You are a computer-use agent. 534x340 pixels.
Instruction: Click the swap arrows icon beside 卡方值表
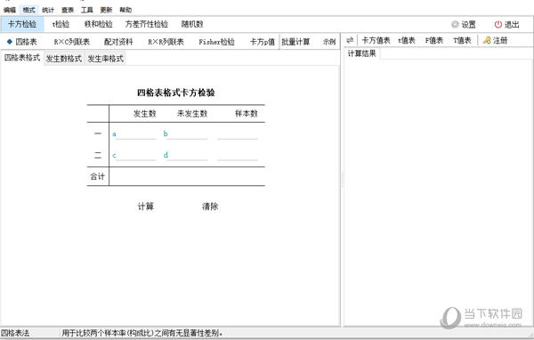[x=350, y=40]
